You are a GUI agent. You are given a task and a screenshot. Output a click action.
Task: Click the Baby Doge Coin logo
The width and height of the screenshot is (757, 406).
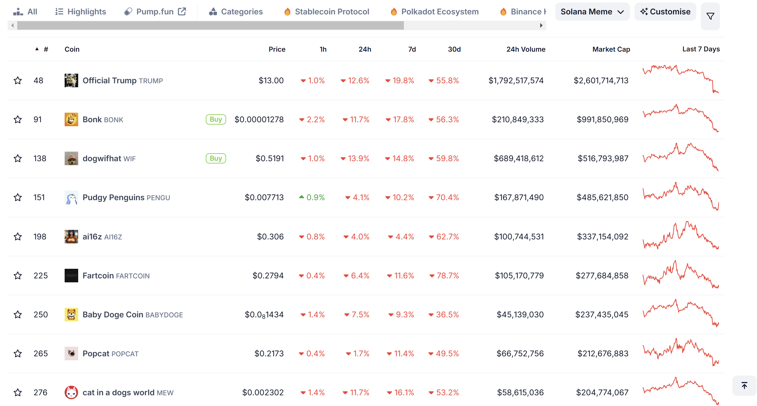pos(71,315)
